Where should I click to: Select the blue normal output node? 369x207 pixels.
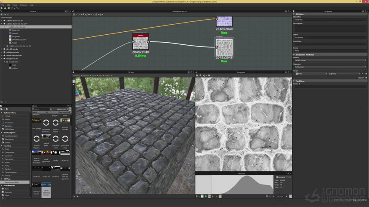(224, 22)
